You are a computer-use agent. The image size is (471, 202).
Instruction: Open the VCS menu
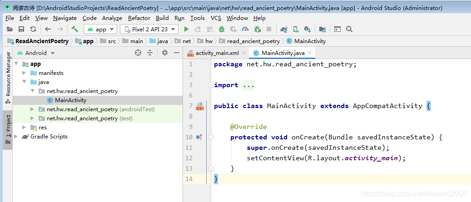(216, 18)
